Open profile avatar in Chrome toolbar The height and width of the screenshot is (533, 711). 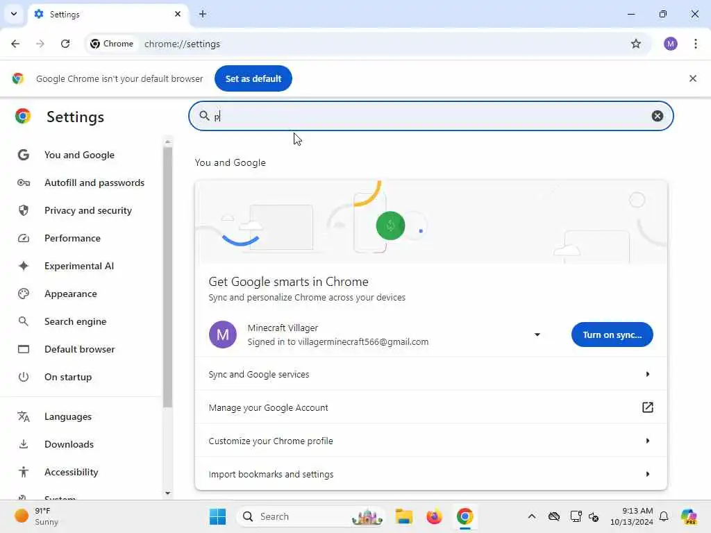click(x=670, y=44)
